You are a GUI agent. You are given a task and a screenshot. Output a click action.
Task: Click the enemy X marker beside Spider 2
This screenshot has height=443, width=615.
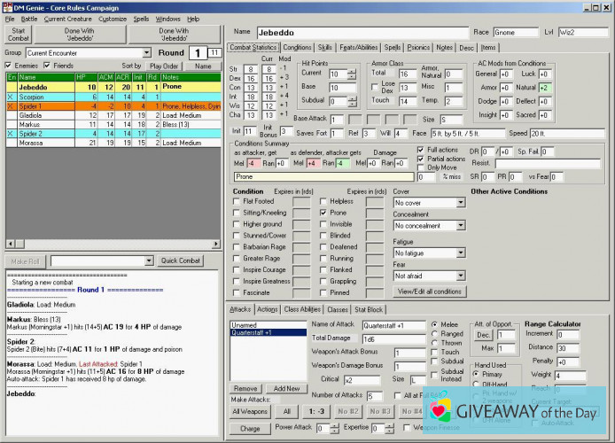pos(11,133)
